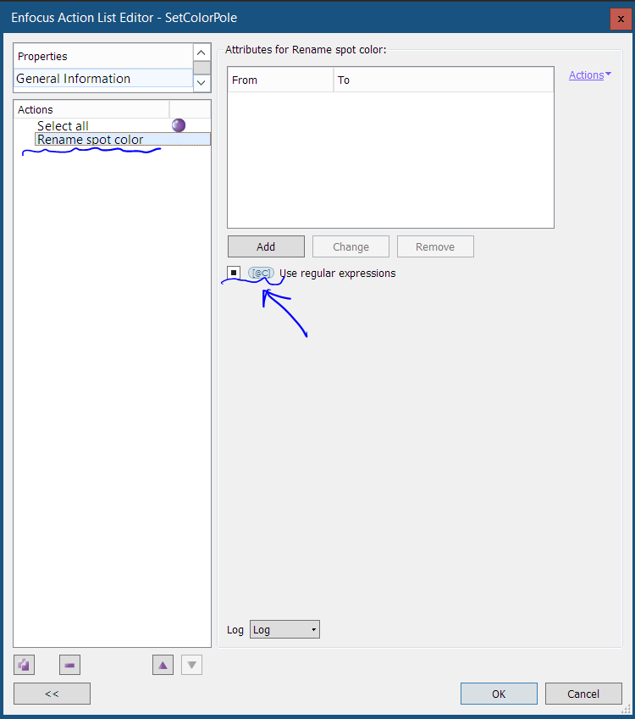Open the Actions dropdown link

pyautogui.click(x=589, y=75)
